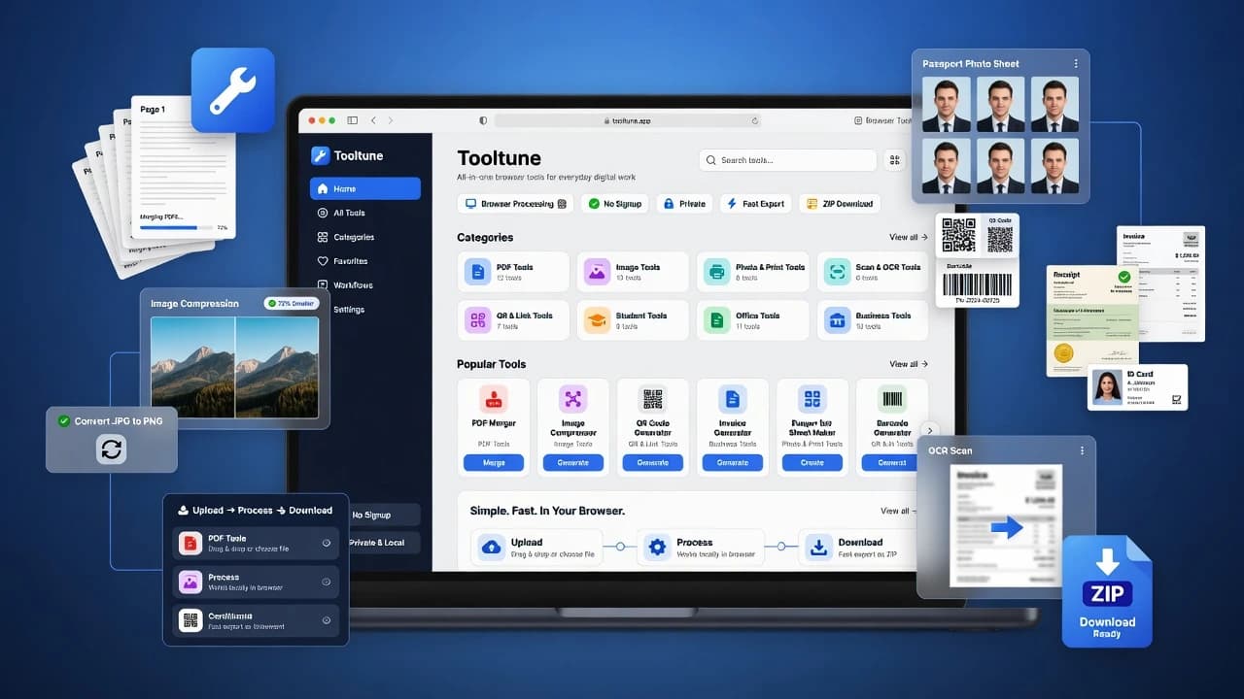This screenshot has width=1244, height=699.
Task: Open the Student Tools graduation cap icon
Action: tap(597, 320)
